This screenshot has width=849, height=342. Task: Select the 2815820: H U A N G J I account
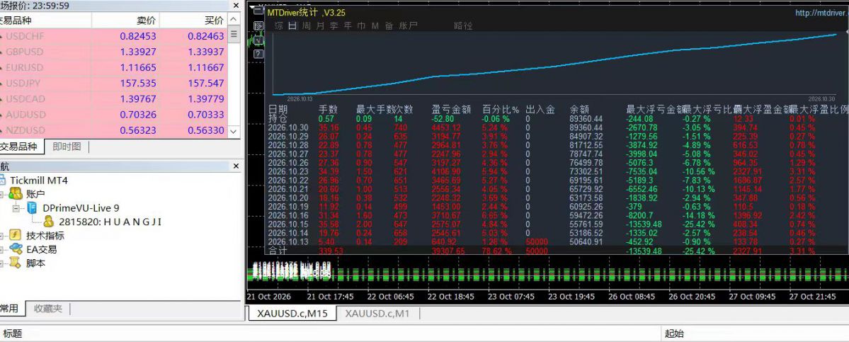110,222
